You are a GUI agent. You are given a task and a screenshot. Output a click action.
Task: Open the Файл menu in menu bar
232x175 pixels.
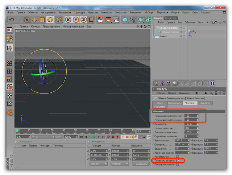[x=11, y=13]
